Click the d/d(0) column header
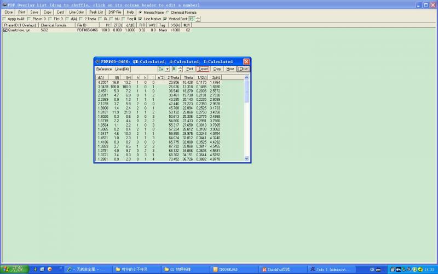This screenshot has height=274, width=438. (x=130, y=25)
